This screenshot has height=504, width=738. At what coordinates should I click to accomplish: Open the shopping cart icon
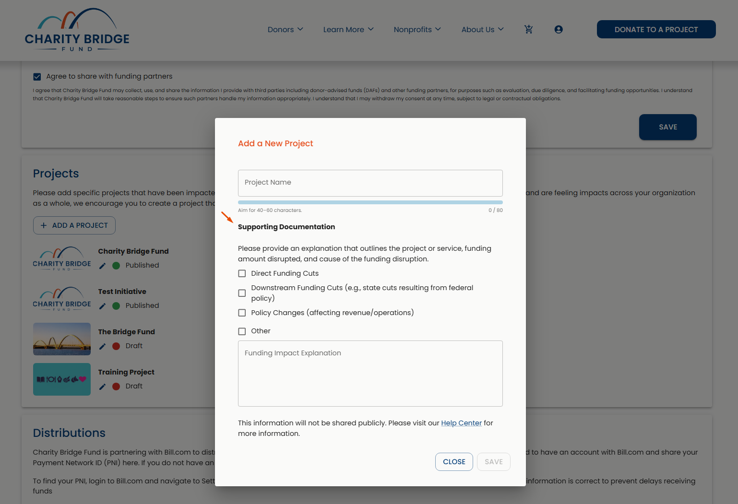click(x=528, y=29)
